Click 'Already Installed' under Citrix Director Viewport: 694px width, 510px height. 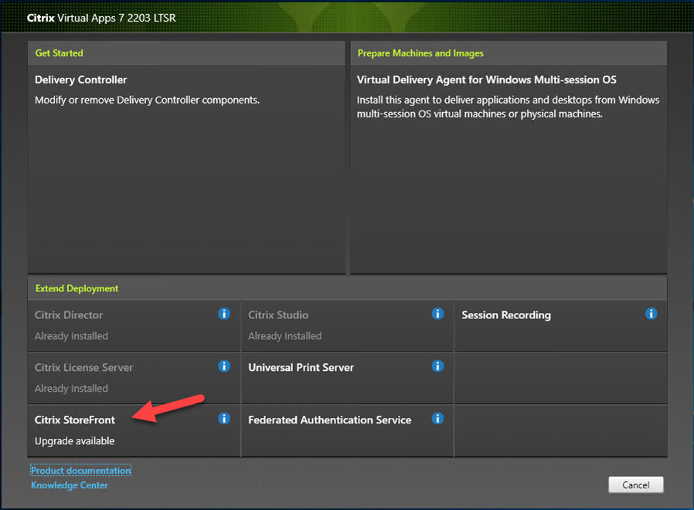(x=71, y=336)
